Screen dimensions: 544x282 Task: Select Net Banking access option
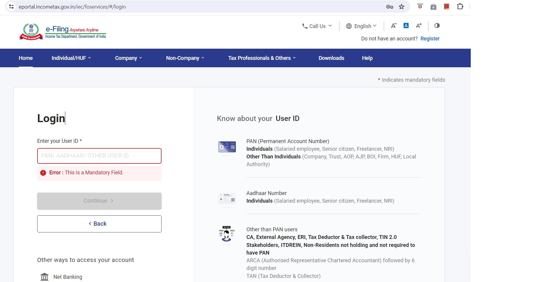coord(61,277)
